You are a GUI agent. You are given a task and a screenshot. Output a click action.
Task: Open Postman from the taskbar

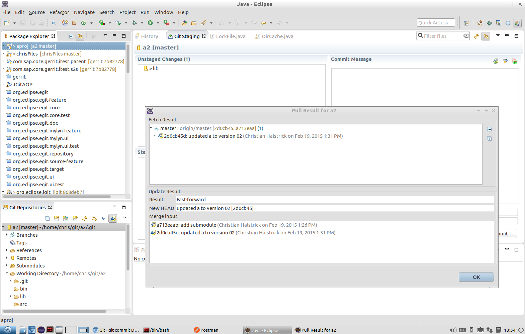(x=206, y=330)
